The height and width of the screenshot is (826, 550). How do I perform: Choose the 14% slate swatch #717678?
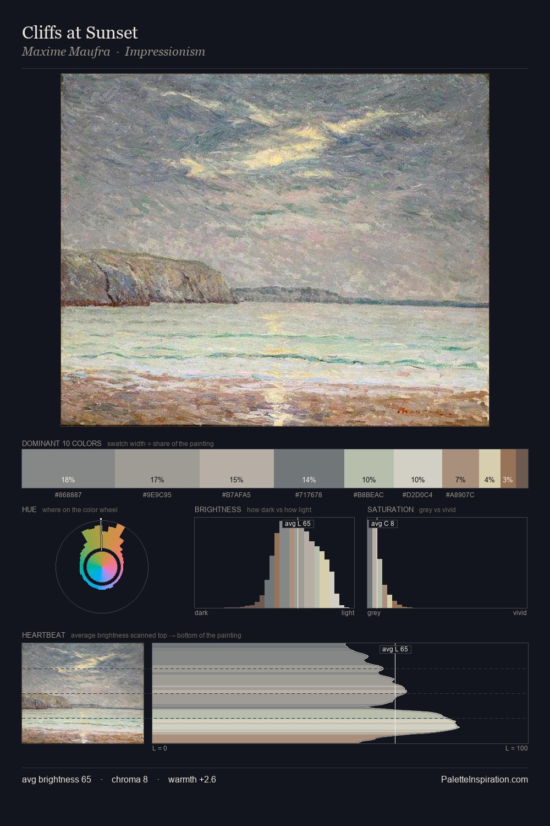coord(309,469)
